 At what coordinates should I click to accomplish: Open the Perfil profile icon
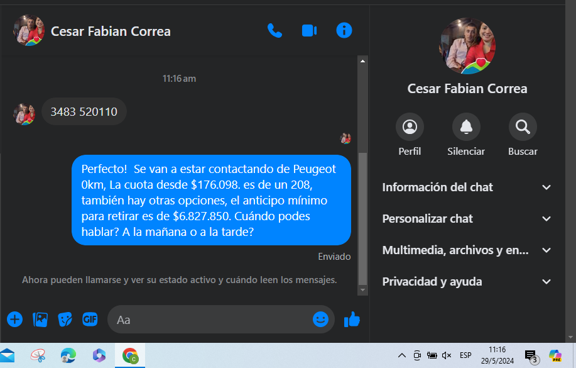pyautogui.click(x=410, y=127)
